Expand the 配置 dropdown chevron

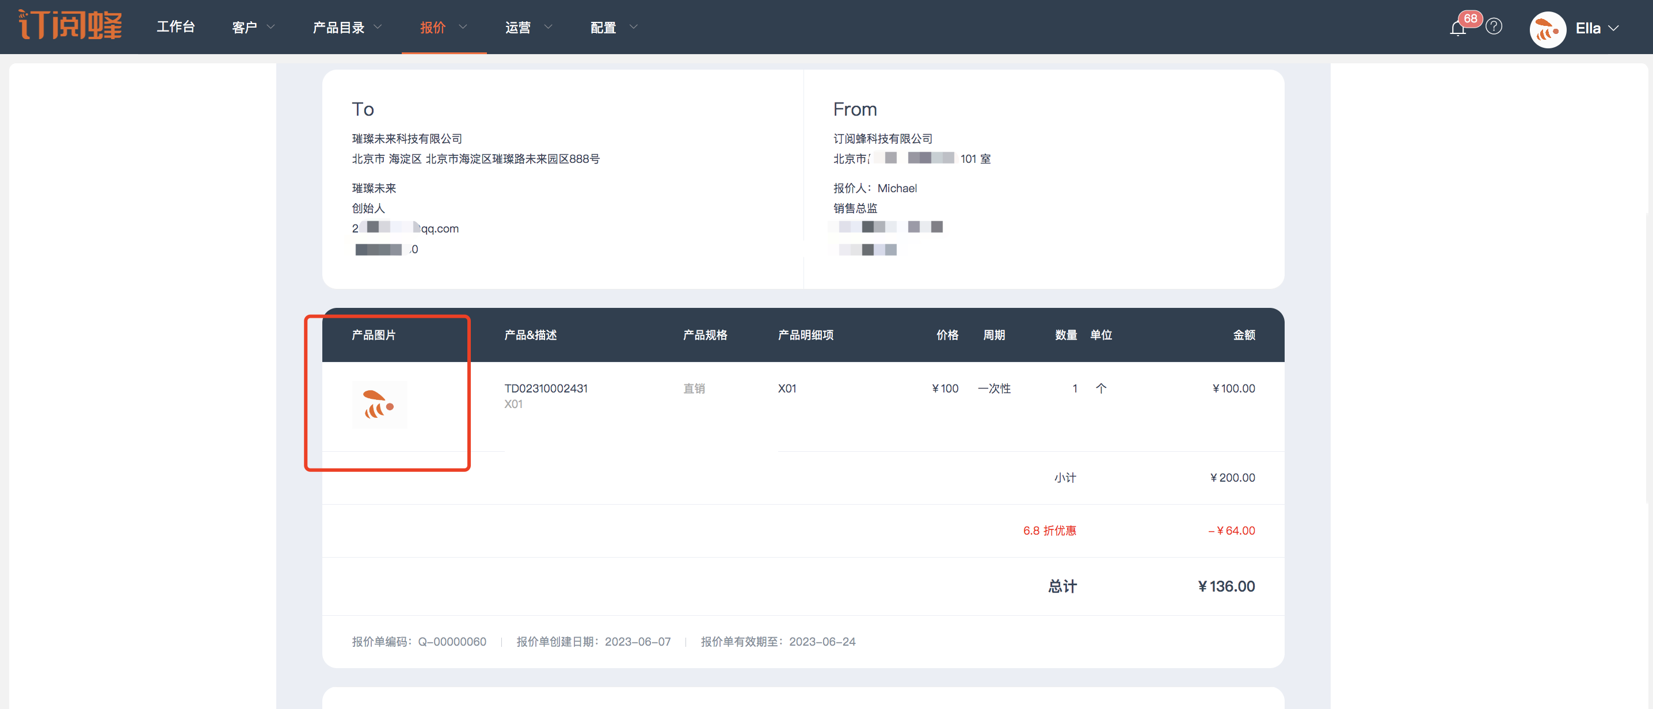click(633, 27)
